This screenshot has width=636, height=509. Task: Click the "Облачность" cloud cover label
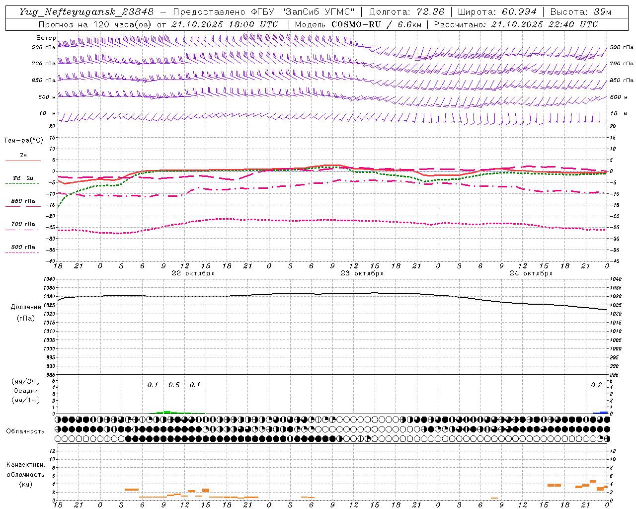pos(25,431)
